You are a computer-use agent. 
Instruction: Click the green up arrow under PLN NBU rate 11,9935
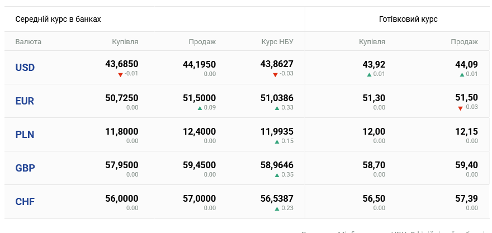(277, 141)
